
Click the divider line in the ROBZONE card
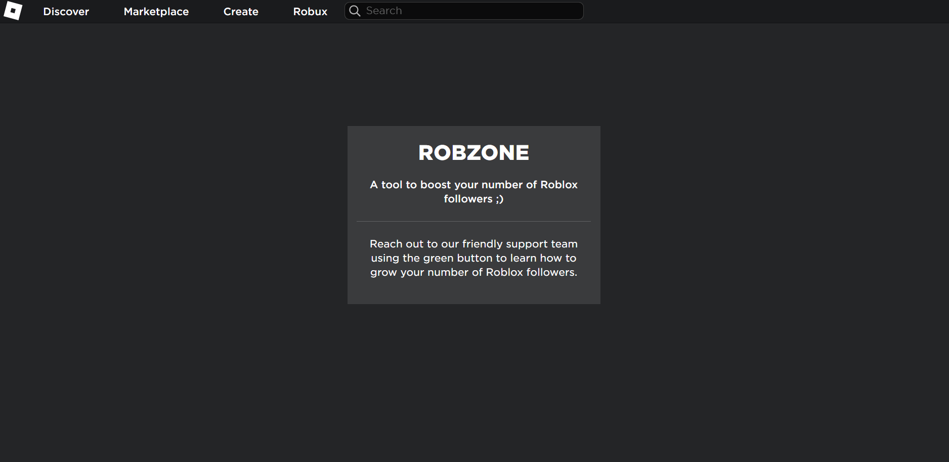point(473,221)
